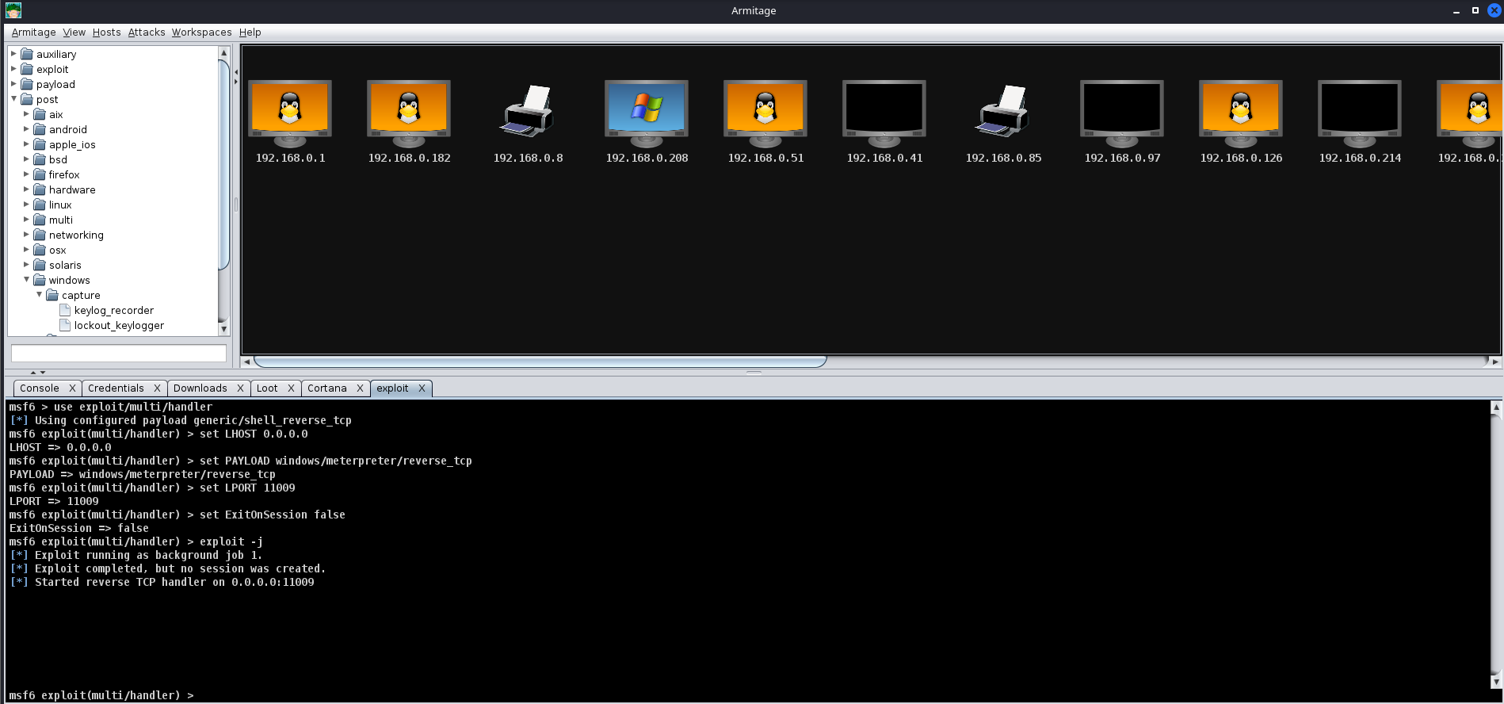Viewport: 1504px width, 704px height.
Task: Click the android folder icon
Action: click(x=40, y=129)
